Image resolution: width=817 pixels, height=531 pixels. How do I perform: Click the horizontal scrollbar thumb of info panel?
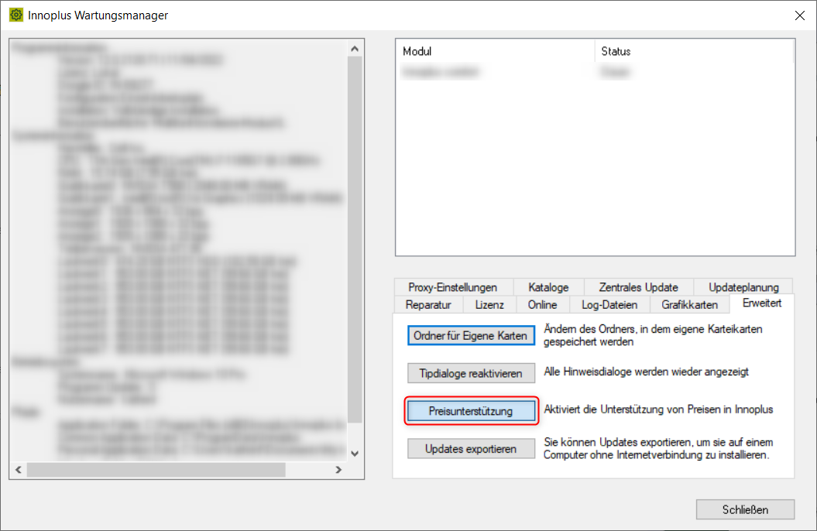tap(156, 470)
